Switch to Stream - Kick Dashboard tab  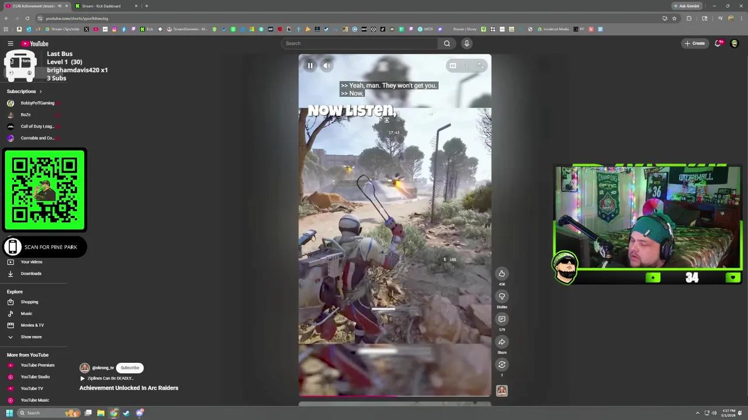[x=106, y=6]
